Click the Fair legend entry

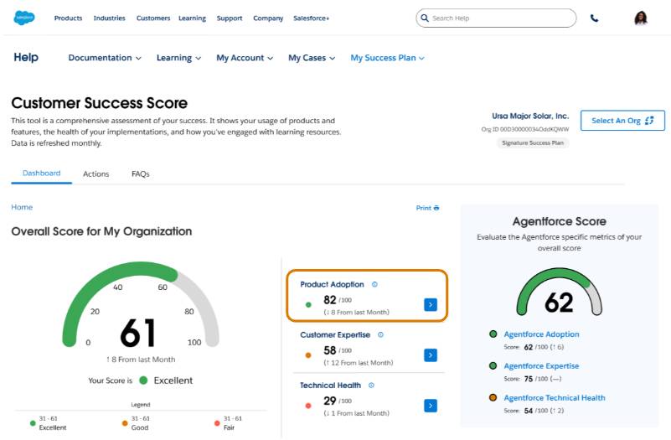[228, 423]
